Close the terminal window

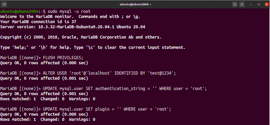(266, 4)
